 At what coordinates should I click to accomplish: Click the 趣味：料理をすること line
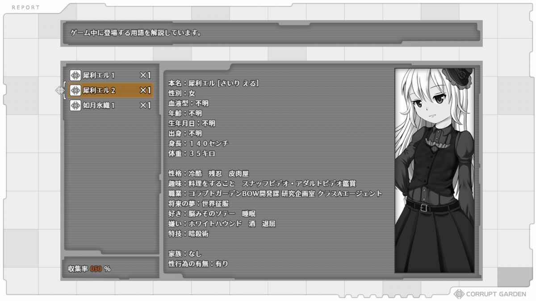pos(262,184)
